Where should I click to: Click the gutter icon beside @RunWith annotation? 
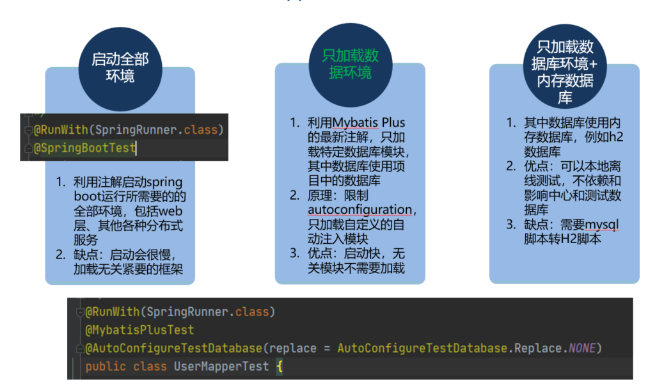tap(28, 130)
